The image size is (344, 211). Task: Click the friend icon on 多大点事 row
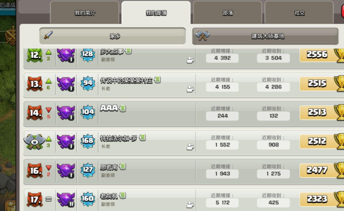(x=190, y=60)
